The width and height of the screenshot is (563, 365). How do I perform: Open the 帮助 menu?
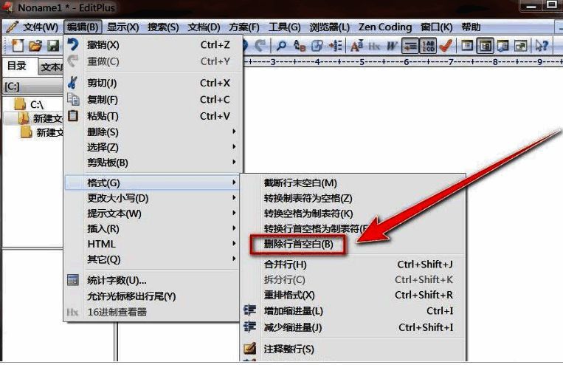click(x=471, y=27)
